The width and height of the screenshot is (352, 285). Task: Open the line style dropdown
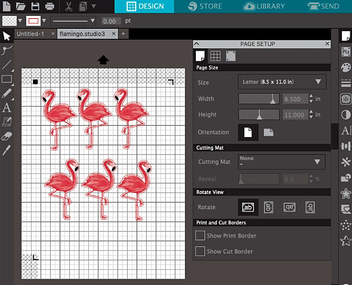coord(73,21)
